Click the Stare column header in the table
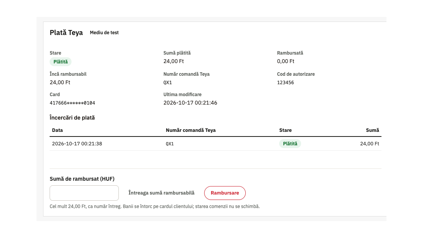Screen dimensions: 423x238 coord(285,130)
